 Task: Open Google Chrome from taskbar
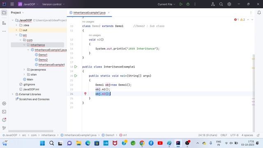142,143
